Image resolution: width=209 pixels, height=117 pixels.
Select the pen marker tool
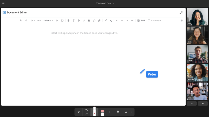tap(95, 111)
